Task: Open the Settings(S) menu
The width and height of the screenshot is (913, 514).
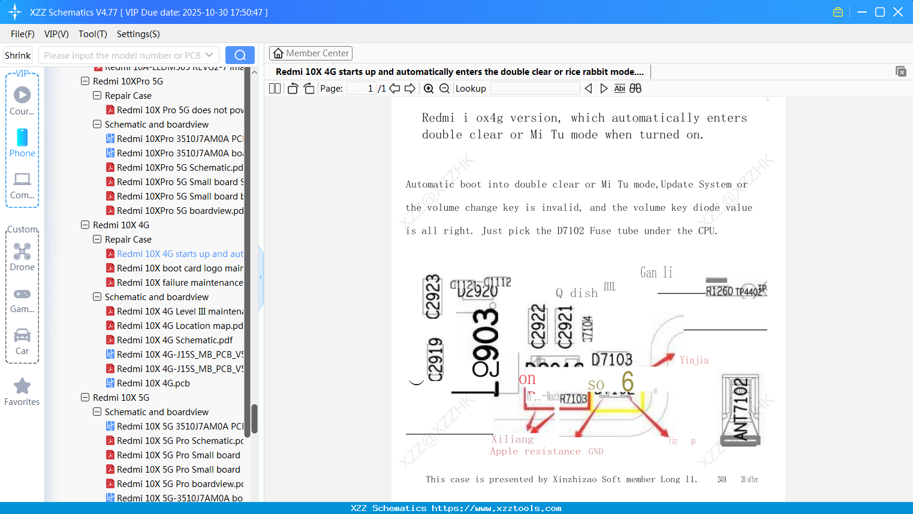Action: pos(137,34)
